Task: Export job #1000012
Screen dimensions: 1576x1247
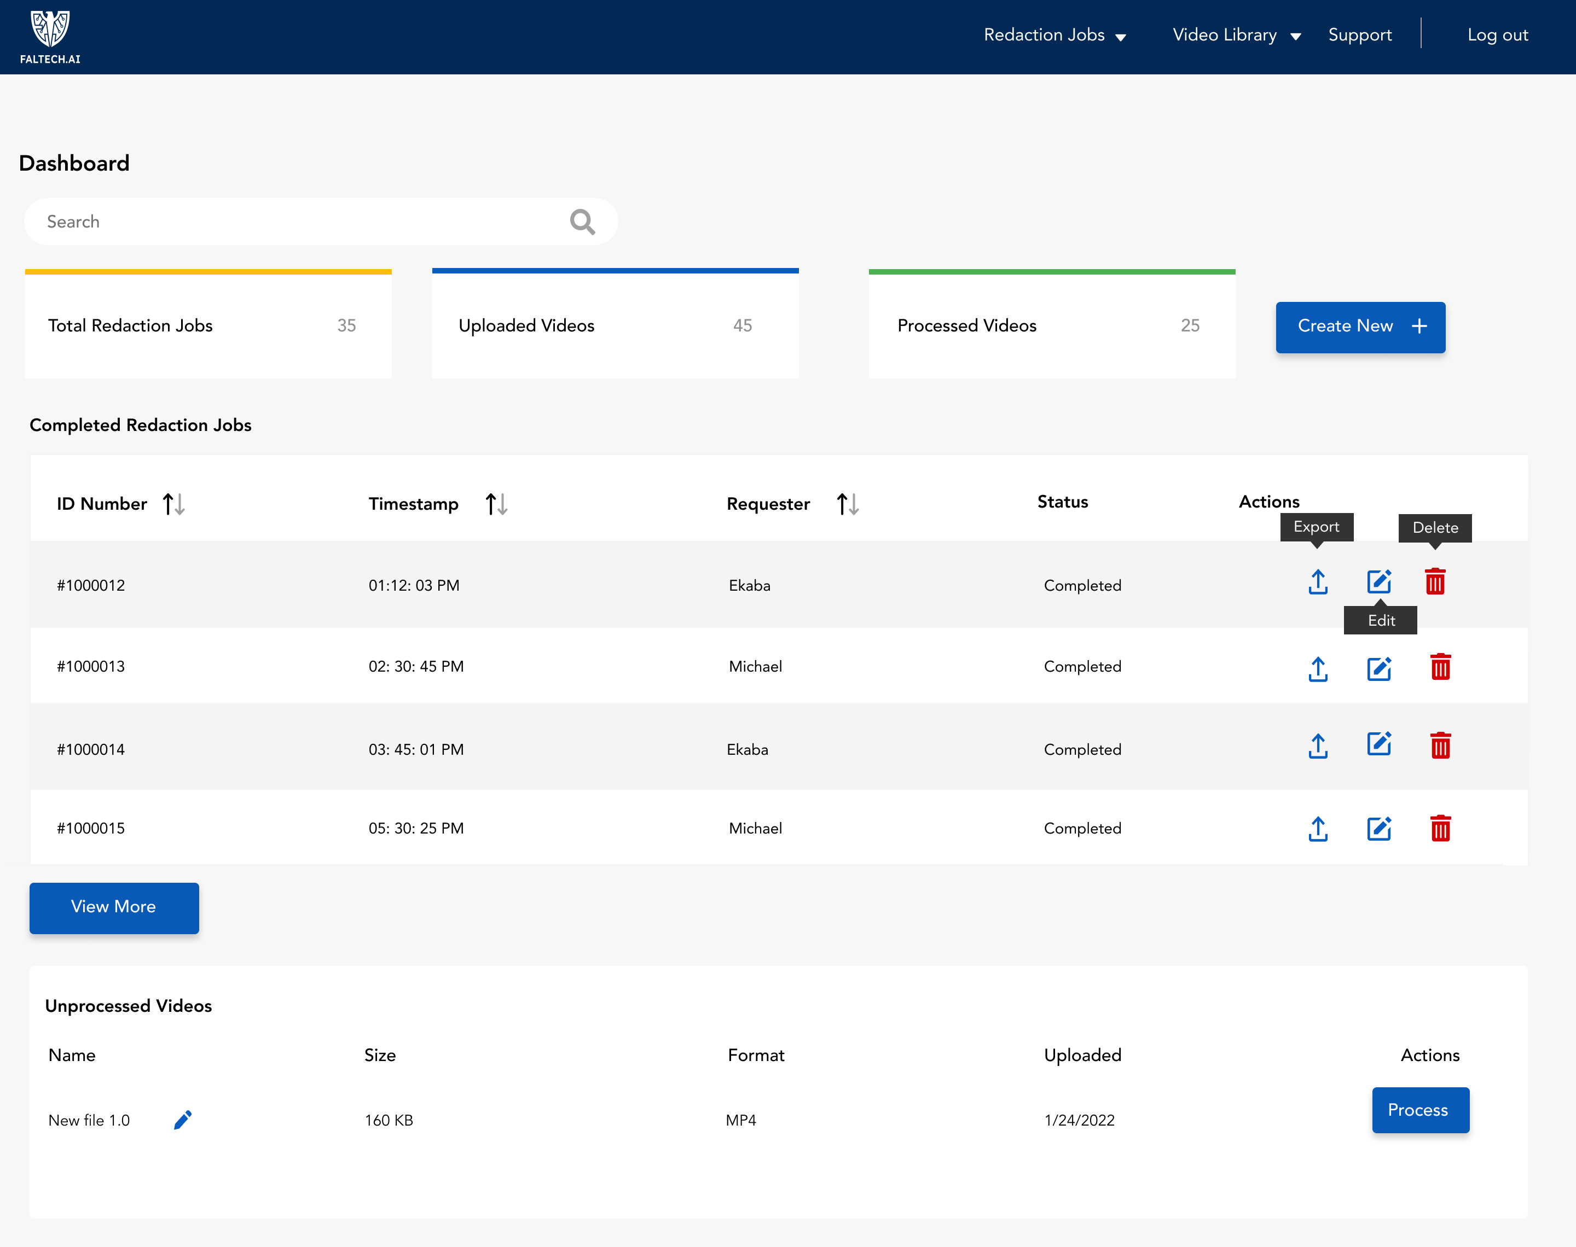Action: 1318,582
